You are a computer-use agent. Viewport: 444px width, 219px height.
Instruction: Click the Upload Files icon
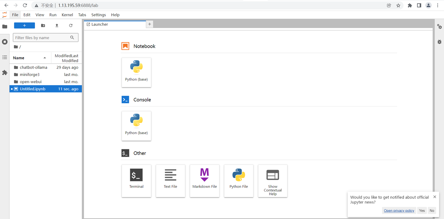pyautogui.click(x=57, y=25)
